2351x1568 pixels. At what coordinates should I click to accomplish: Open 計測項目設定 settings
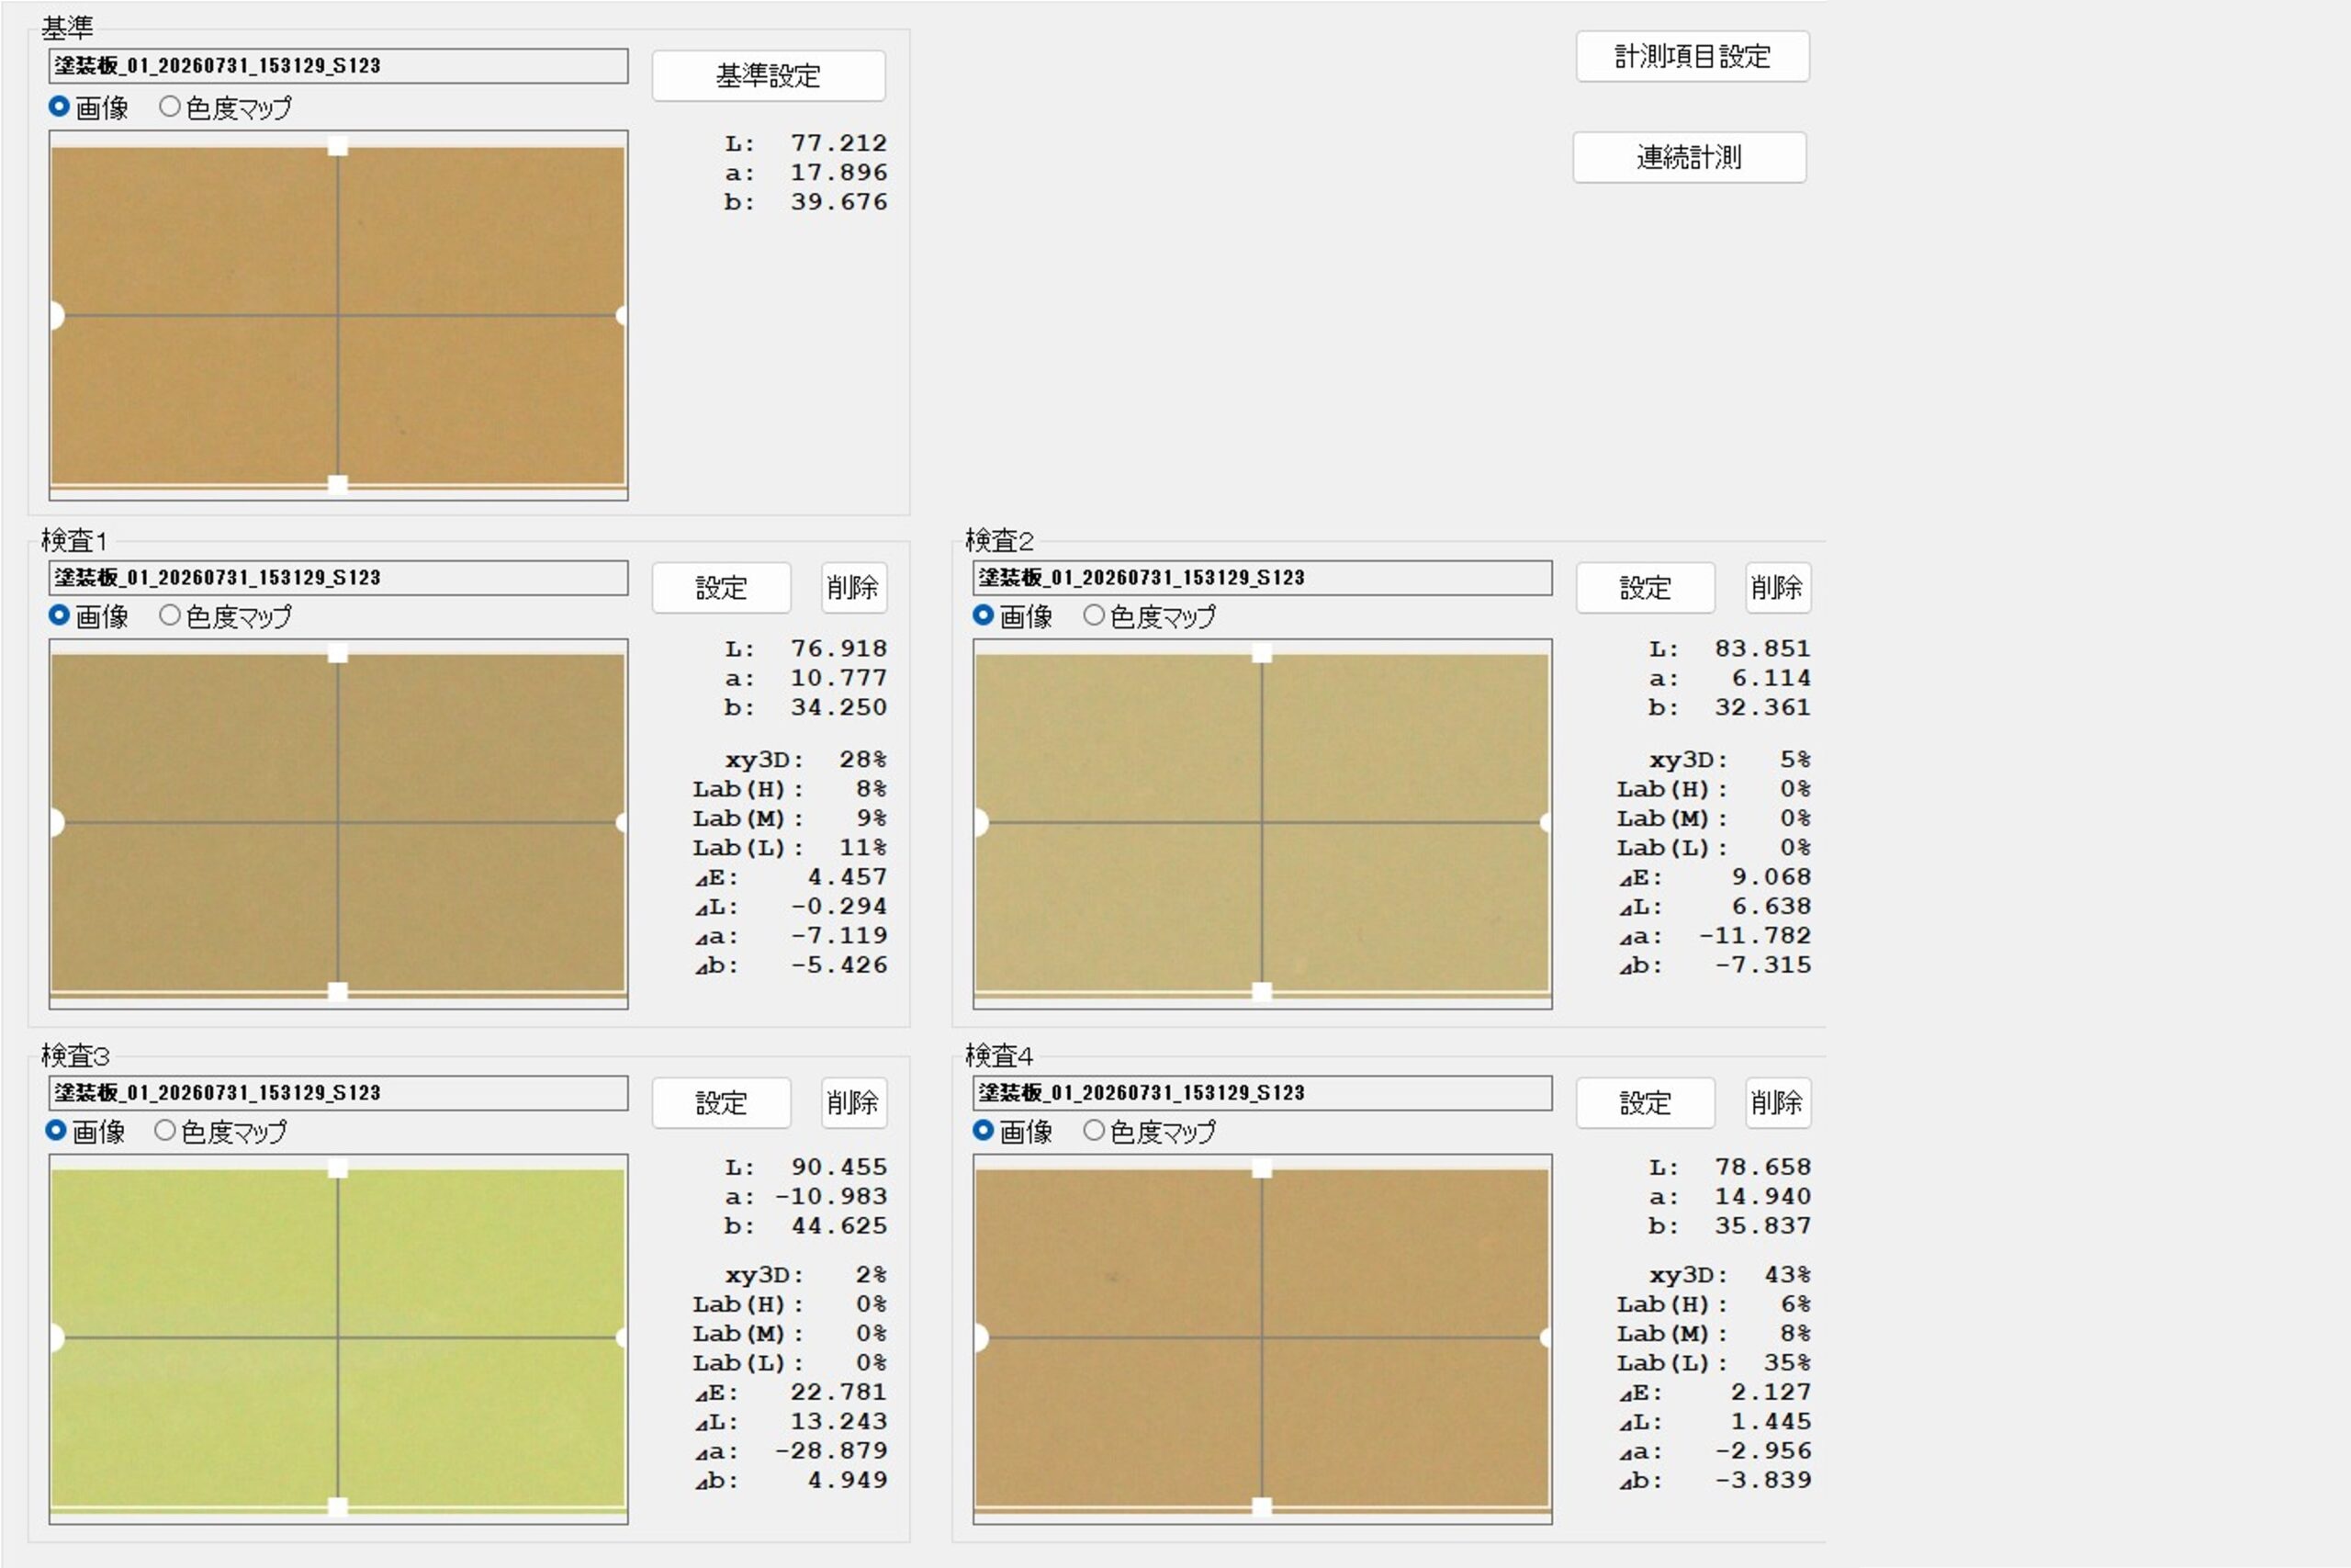point(1692,56)
